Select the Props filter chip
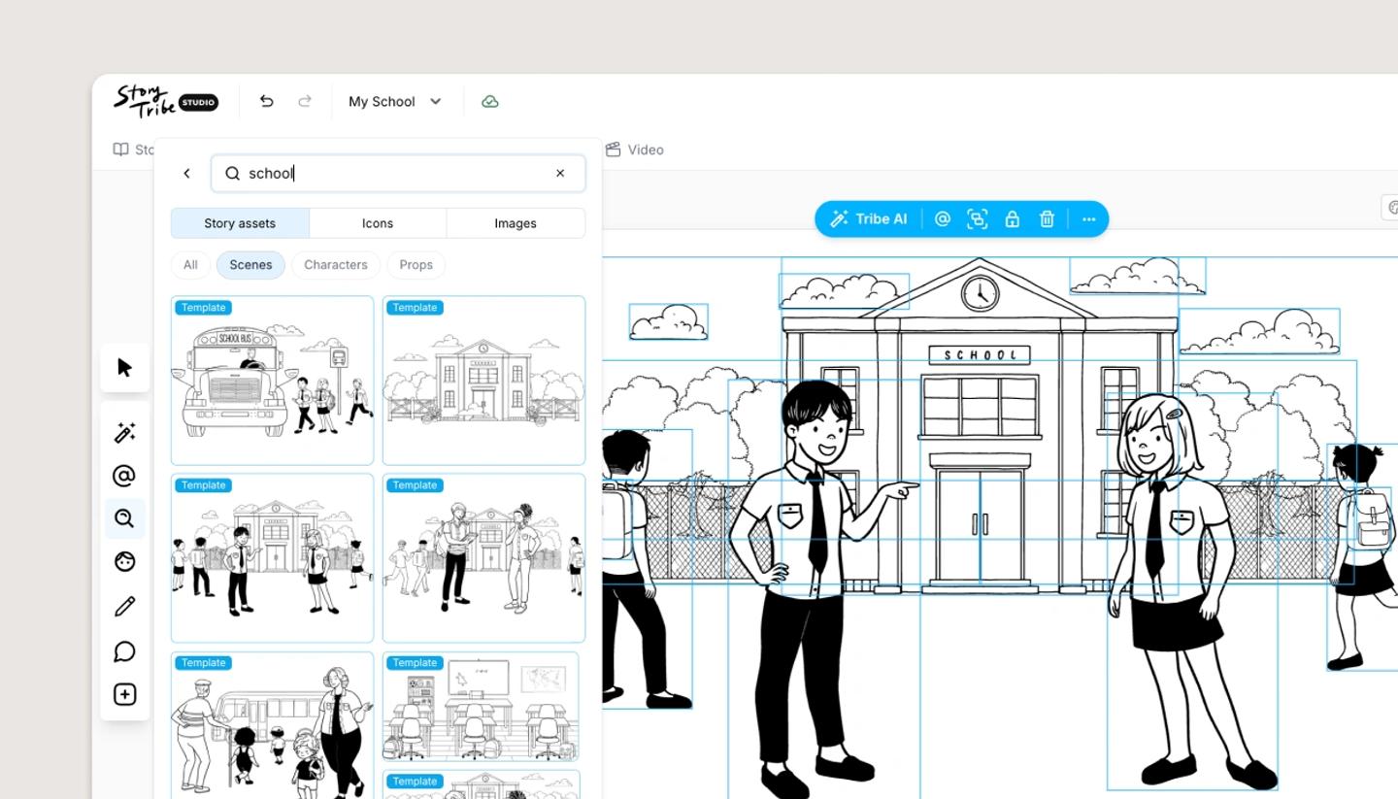The height and width of the screenshot is (799, 1398). tap(416, 265)
